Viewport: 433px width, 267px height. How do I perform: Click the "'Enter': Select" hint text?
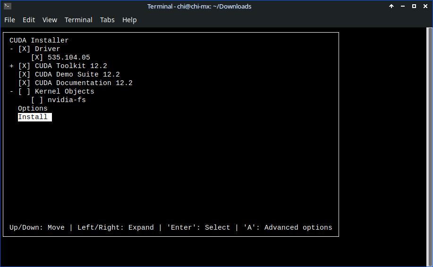click(198, 227)
